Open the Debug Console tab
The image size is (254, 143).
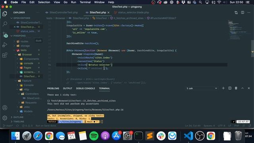point(85,88)
